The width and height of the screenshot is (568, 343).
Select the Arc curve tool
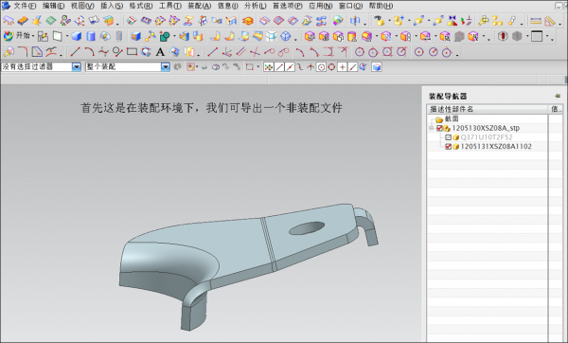89,52
